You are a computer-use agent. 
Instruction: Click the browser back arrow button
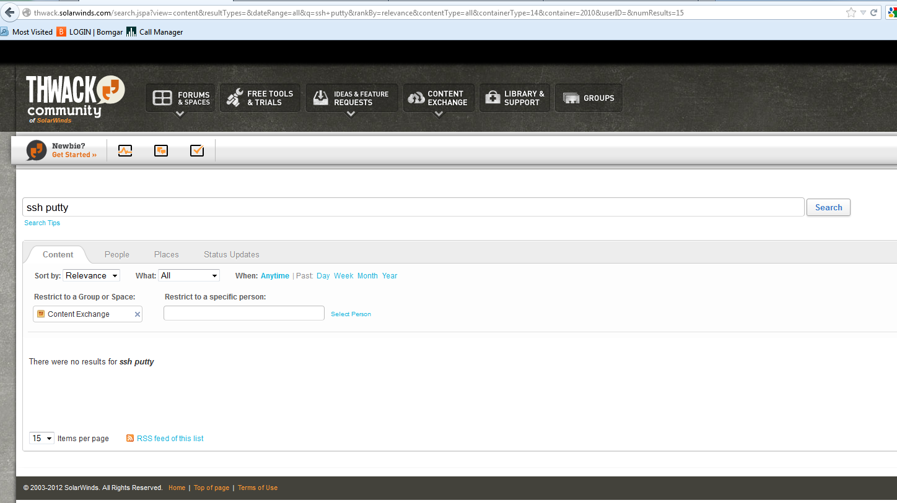9,12
